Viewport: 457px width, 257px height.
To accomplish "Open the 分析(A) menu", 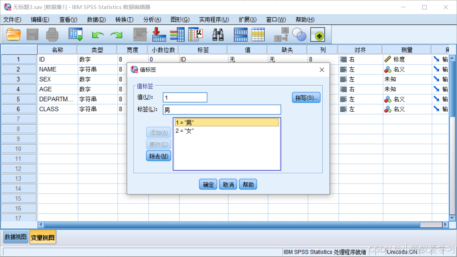I will [x=152, y=20].
